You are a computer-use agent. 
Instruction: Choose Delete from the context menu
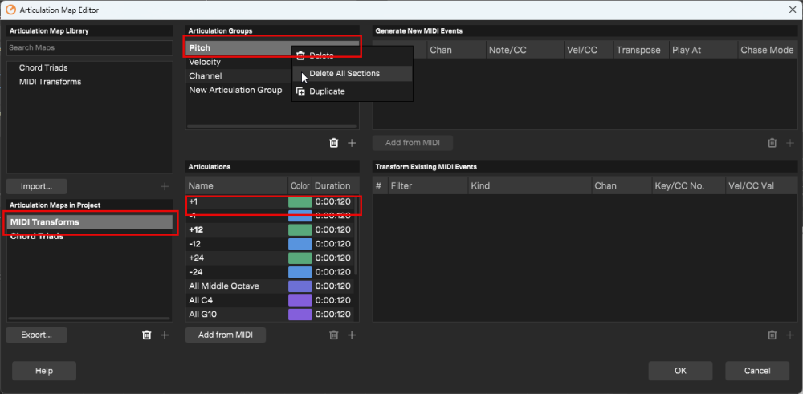321,56
